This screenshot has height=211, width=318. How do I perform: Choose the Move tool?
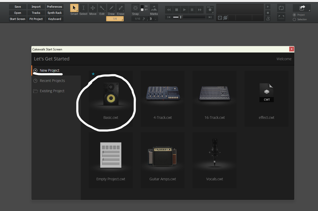click(x=93, y=8)
